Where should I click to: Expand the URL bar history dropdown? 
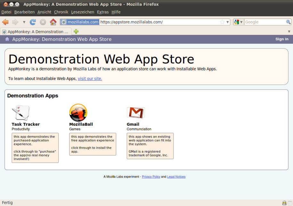click(228, 22)
